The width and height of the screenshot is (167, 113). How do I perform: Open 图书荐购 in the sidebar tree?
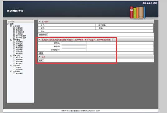coord(19,60)
